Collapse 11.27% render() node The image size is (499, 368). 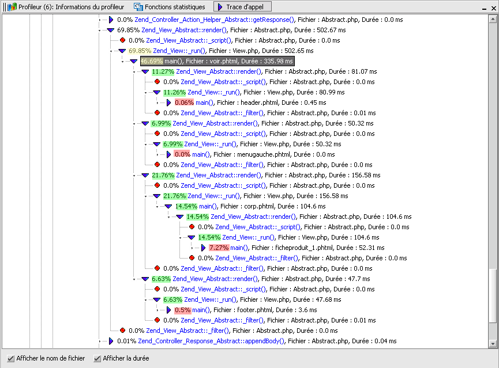coord(145,71)
